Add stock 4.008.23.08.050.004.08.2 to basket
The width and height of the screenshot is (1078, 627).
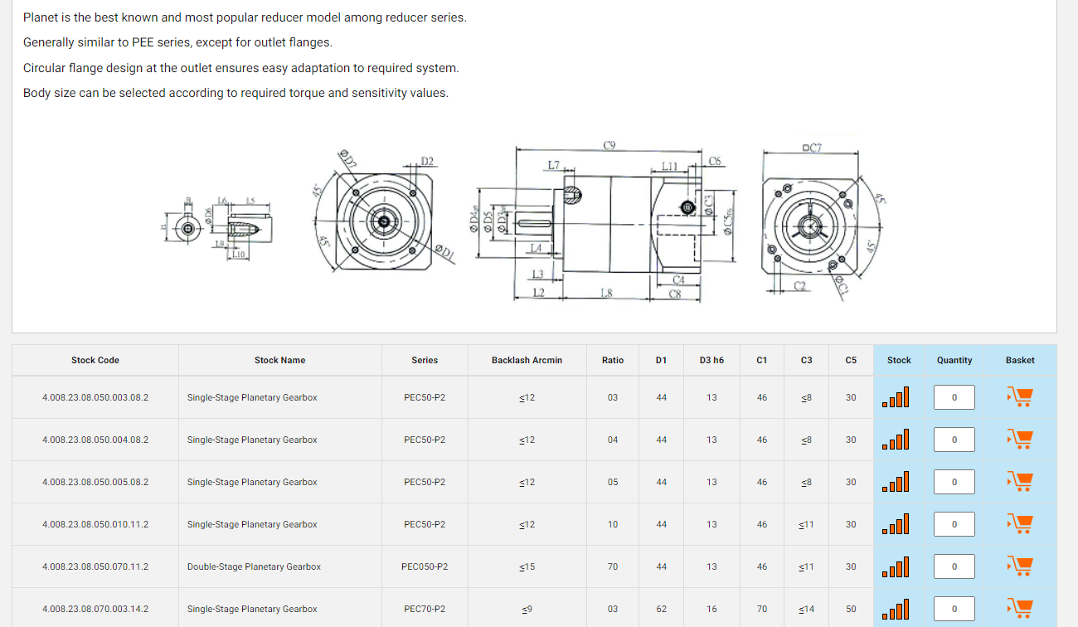pos(1020,440)
